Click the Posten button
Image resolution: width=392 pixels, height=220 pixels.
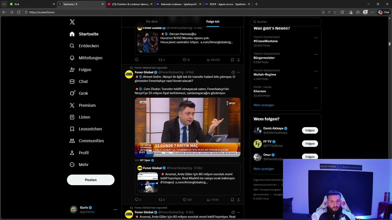pos(91,180)
